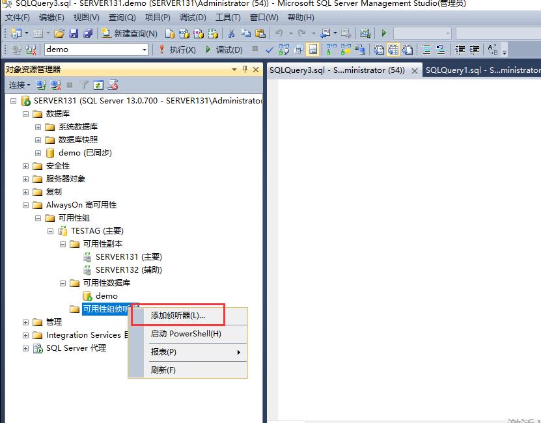Click Connect Object Explorer icon next to 连接
Image resolution: width=541 pixels, height=423 pixels.
click(x=42, y=85)
